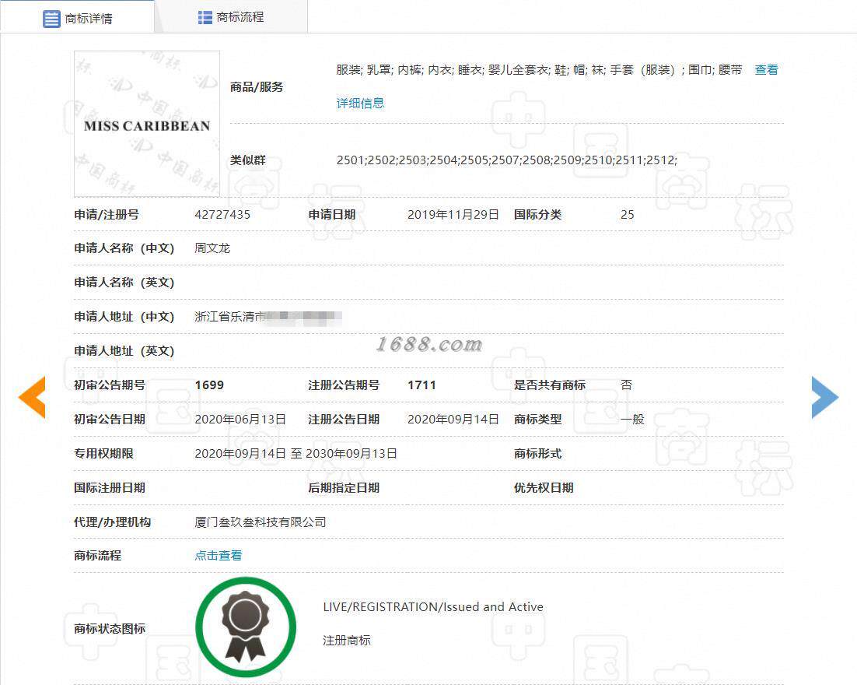Click the 专用权期限 field label
The image size is (857, 685).
[104, 454]
